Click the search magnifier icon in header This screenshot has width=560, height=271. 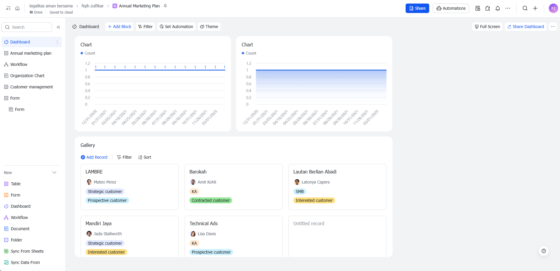click(525, 8)
